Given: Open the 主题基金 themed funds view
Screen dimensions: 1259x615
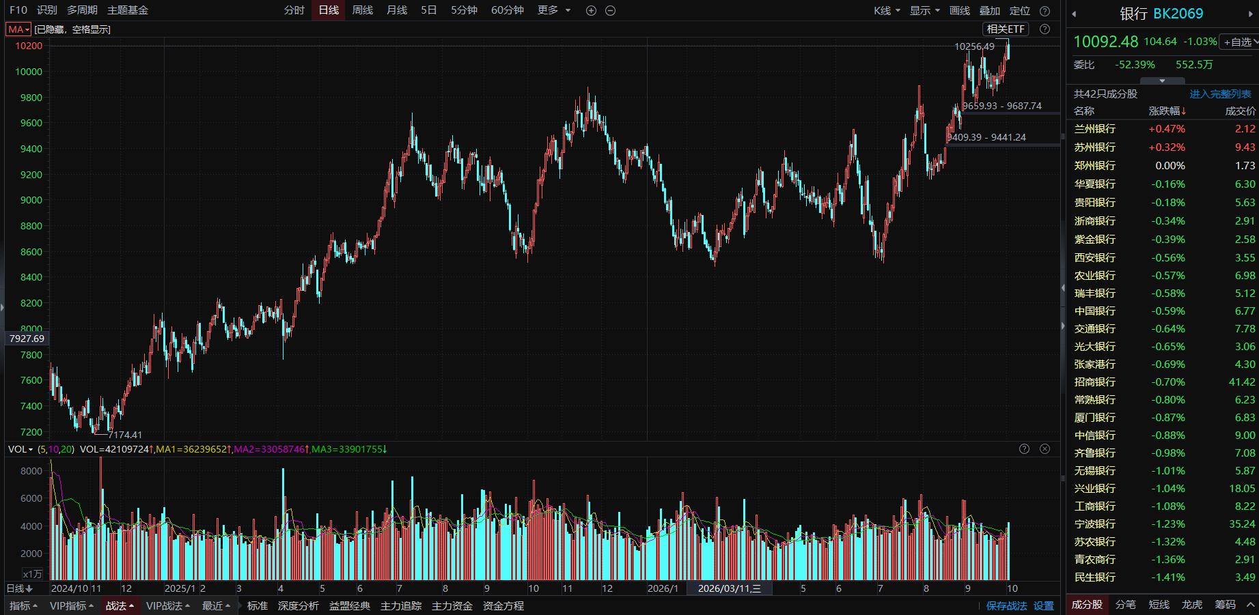Looking at the screenshot, I should [128, 10].
